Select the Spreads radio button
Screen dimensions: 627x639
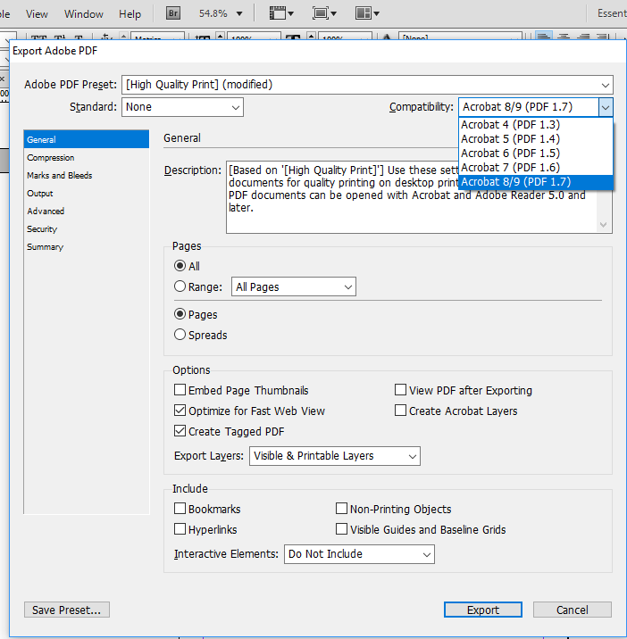(180, 335)
